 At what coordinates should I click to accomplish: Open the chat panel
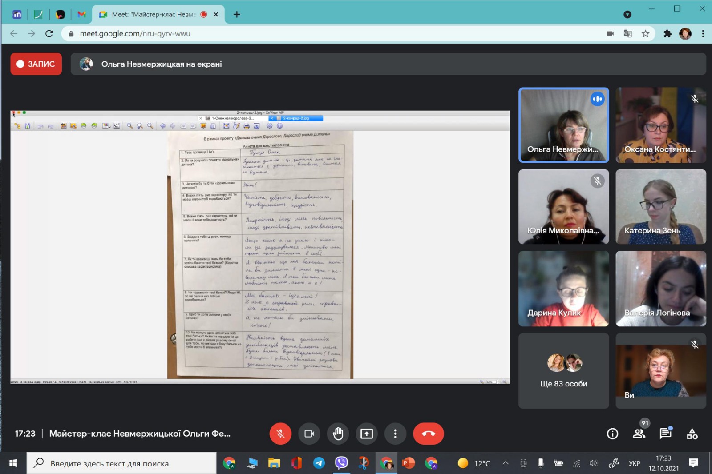[x=665, y=434]
